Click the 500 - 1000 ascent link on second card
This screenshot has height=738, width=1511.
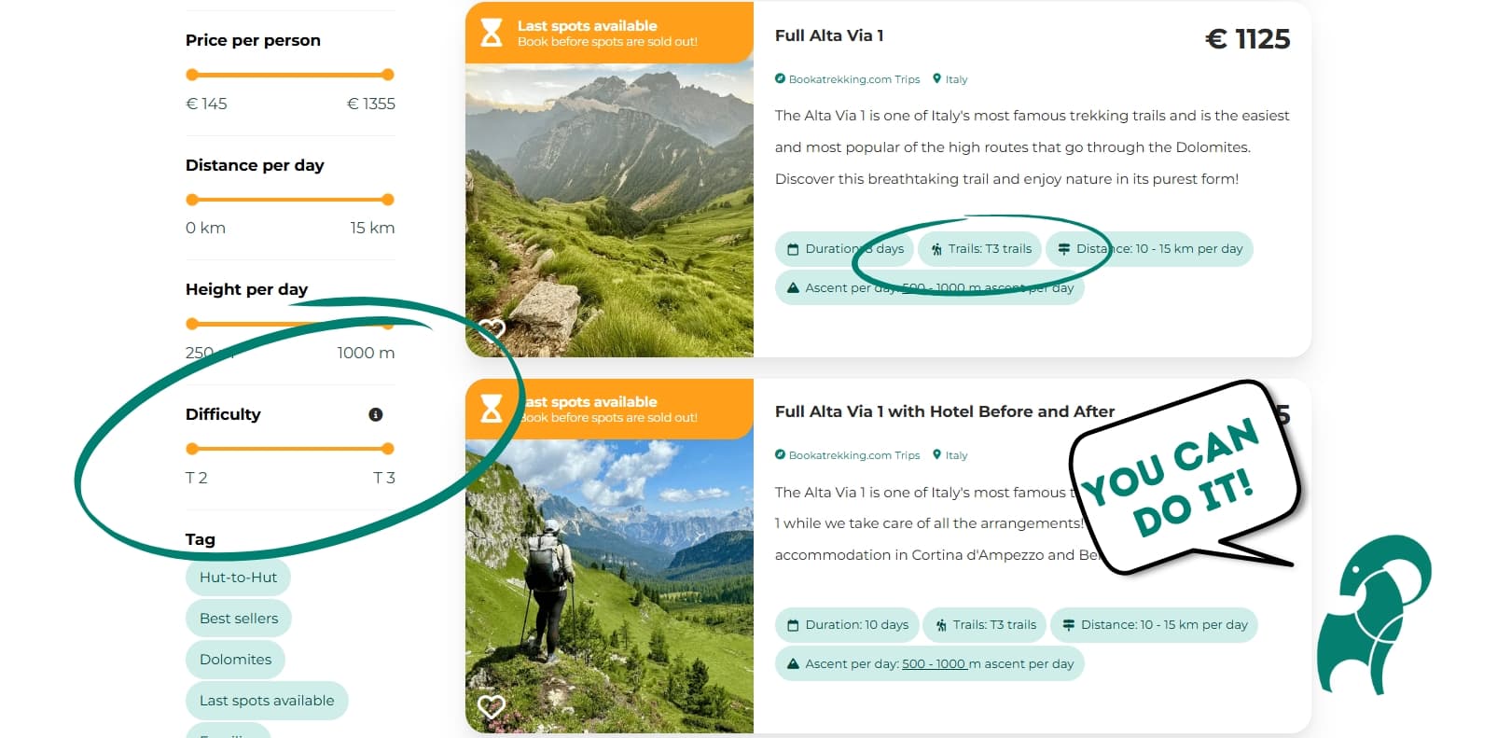tap(935, 664)
